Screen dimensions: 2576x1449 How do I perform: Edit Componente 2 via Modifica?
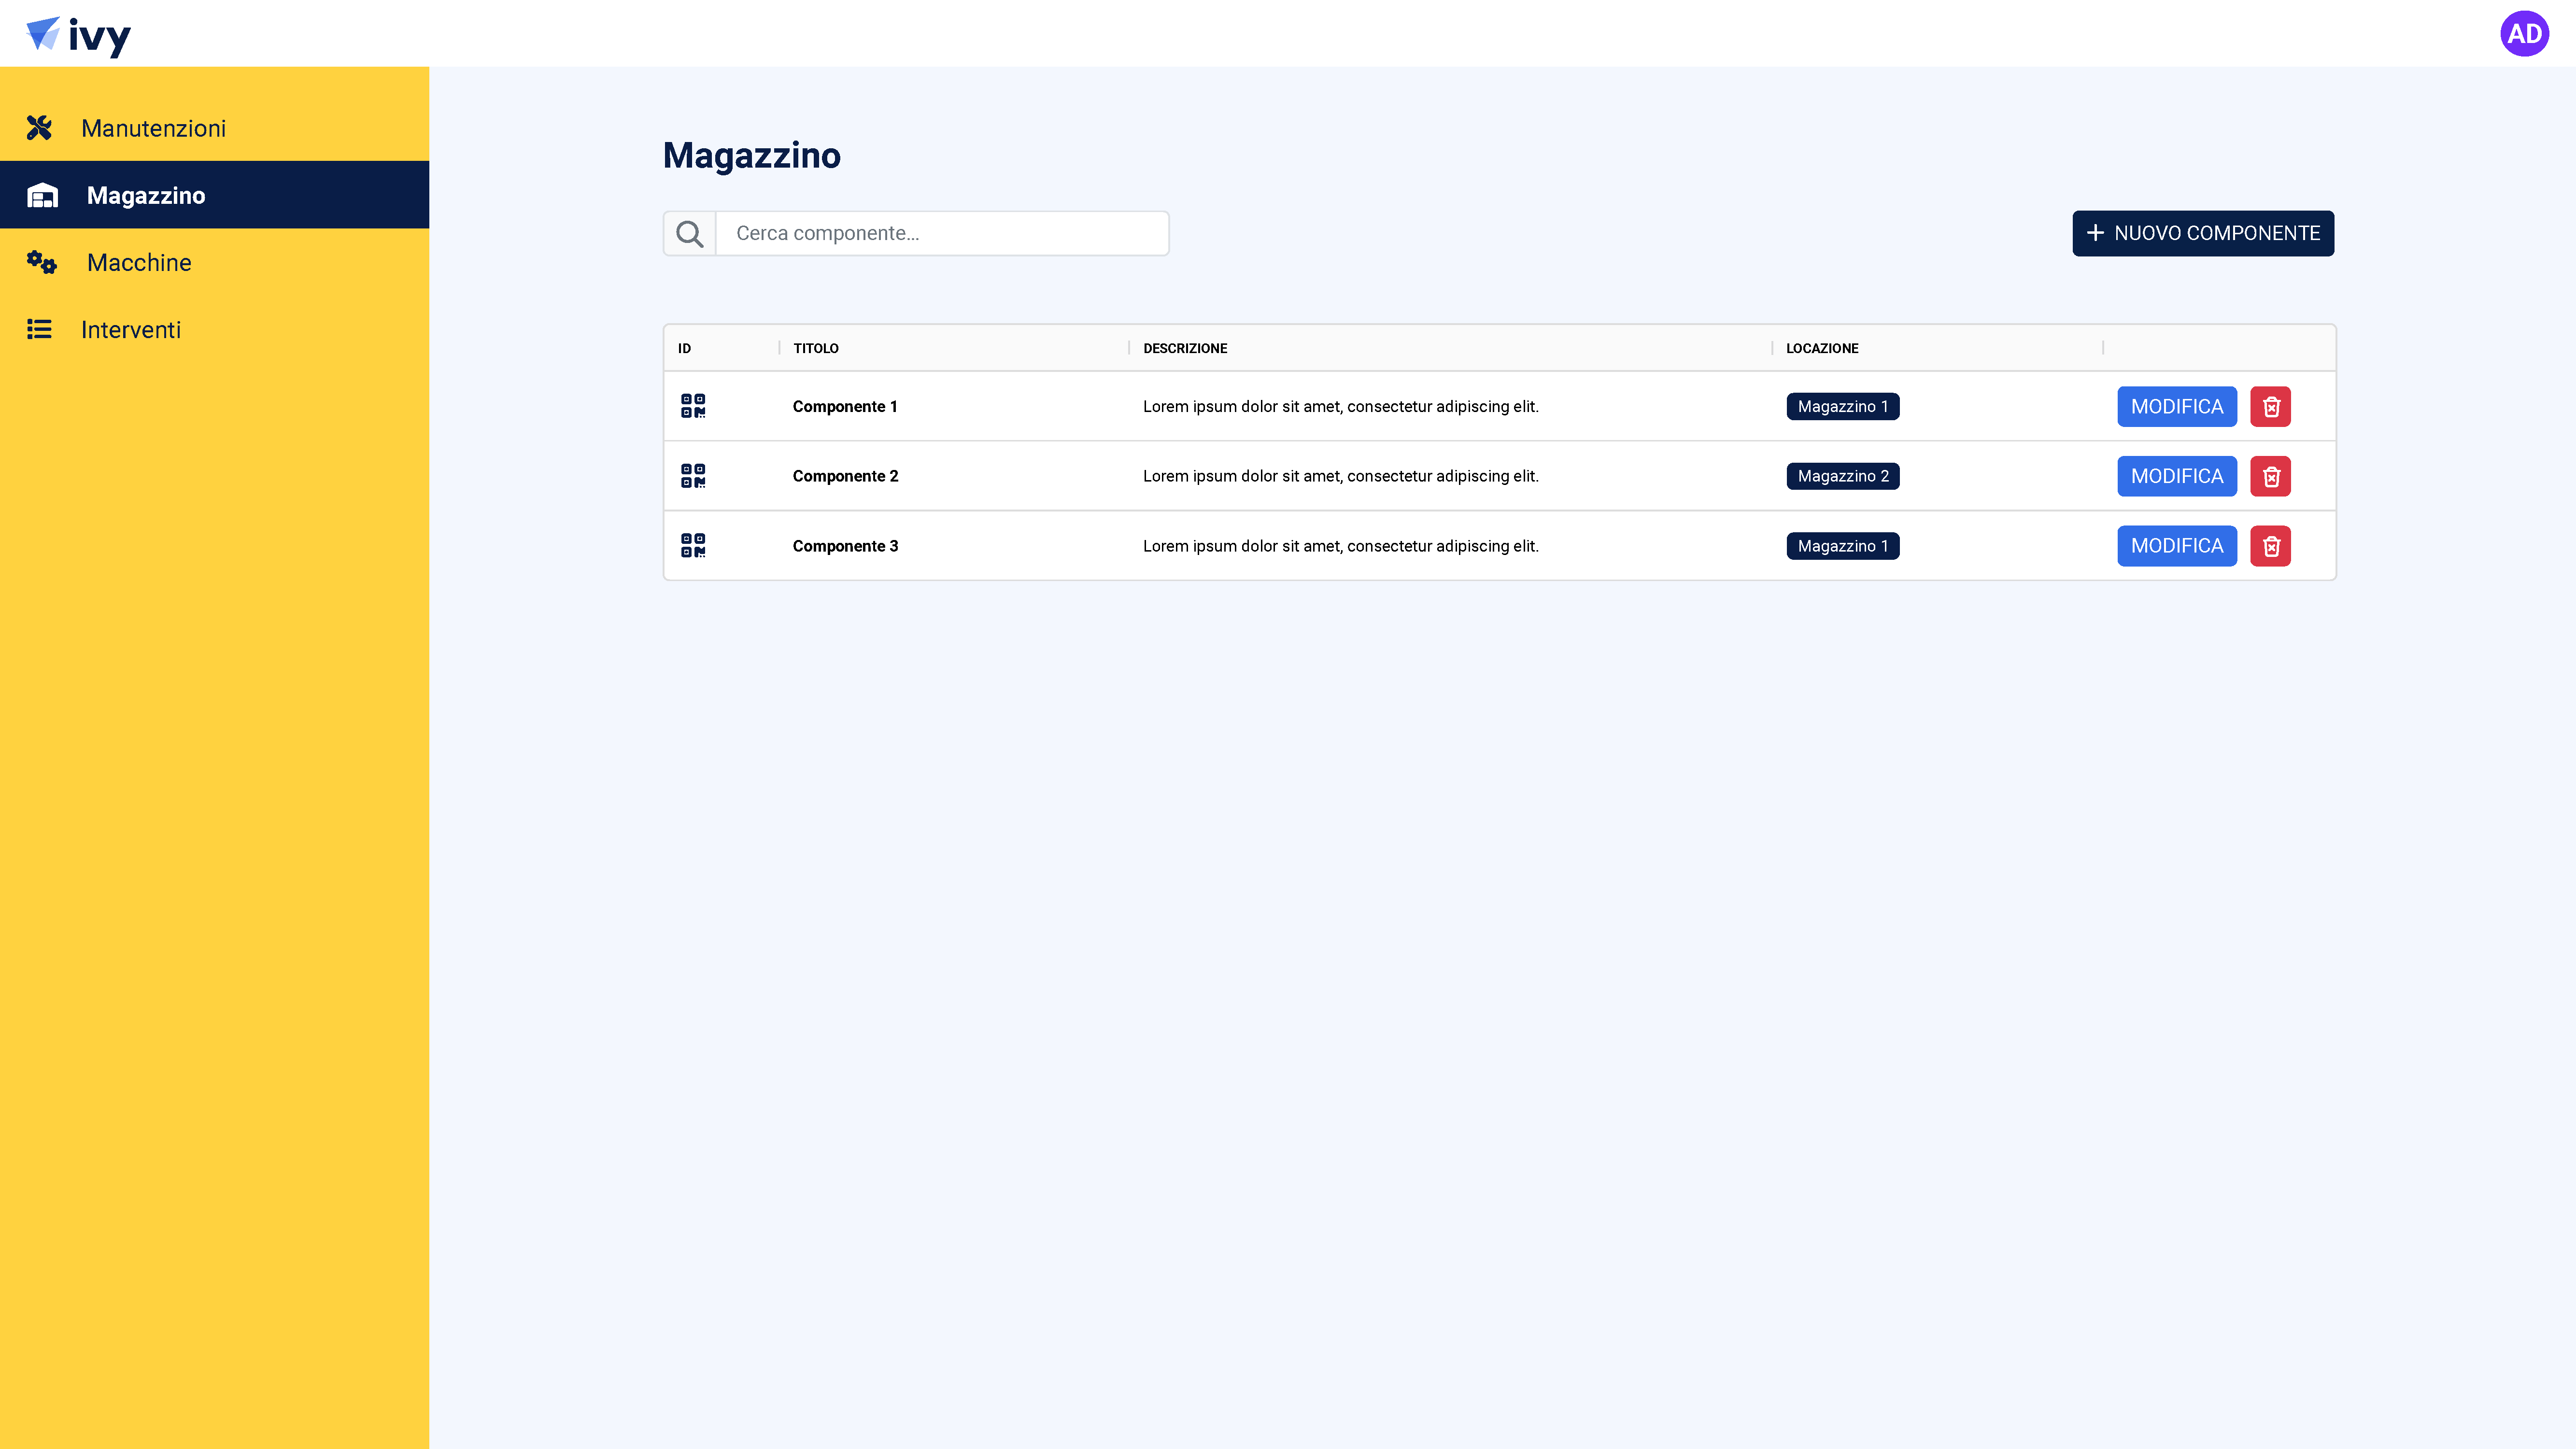click(x=2177, y=476)
